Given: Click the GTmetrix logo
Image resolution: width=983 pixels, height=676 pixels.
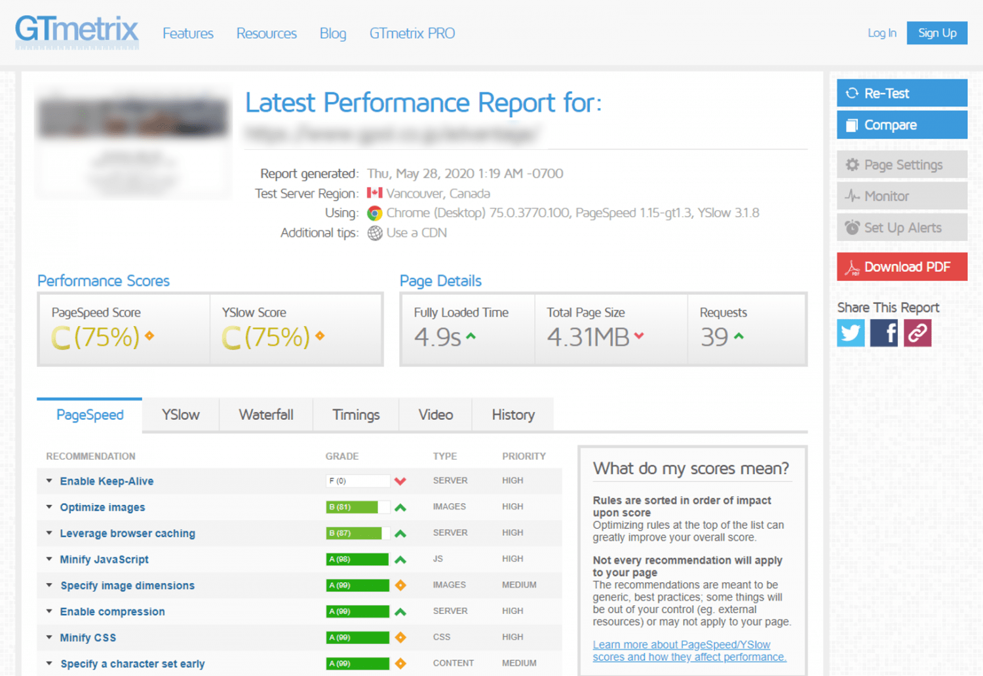Looking at the screenshot, I should (x=77, y=31).
